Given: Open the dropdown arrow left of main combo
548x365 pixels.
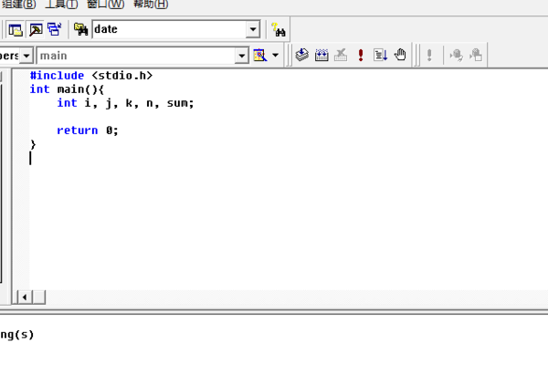Looking at the screenshot, I should point(26,56).
